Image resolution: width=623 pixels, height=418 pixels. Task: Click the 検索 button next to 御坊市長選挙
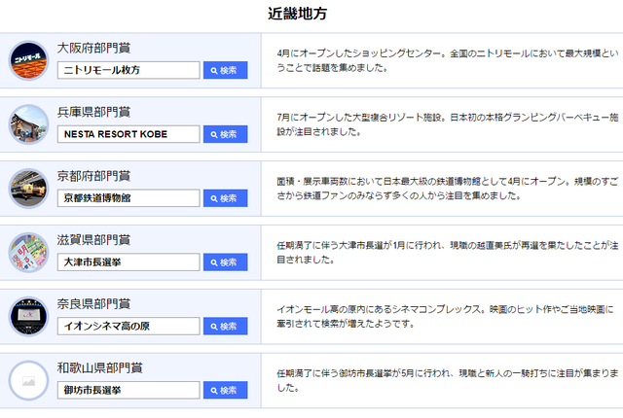tap(225, 390)
